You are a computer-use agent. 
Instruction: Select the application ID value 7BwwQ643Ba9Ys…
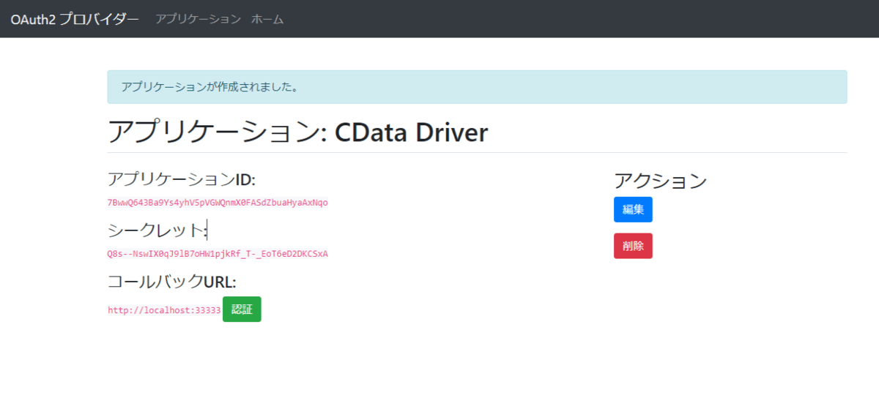tap(218, 203)
